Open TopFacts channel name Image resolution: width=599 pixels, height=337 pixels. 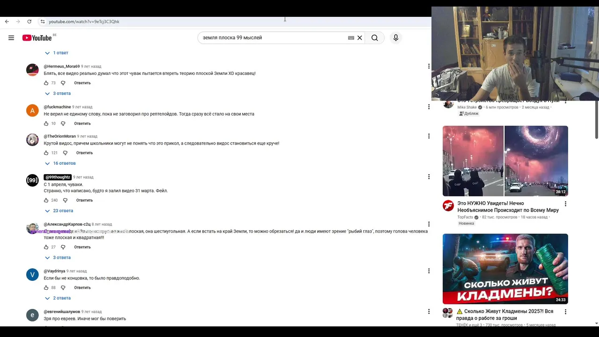[465, 218]
